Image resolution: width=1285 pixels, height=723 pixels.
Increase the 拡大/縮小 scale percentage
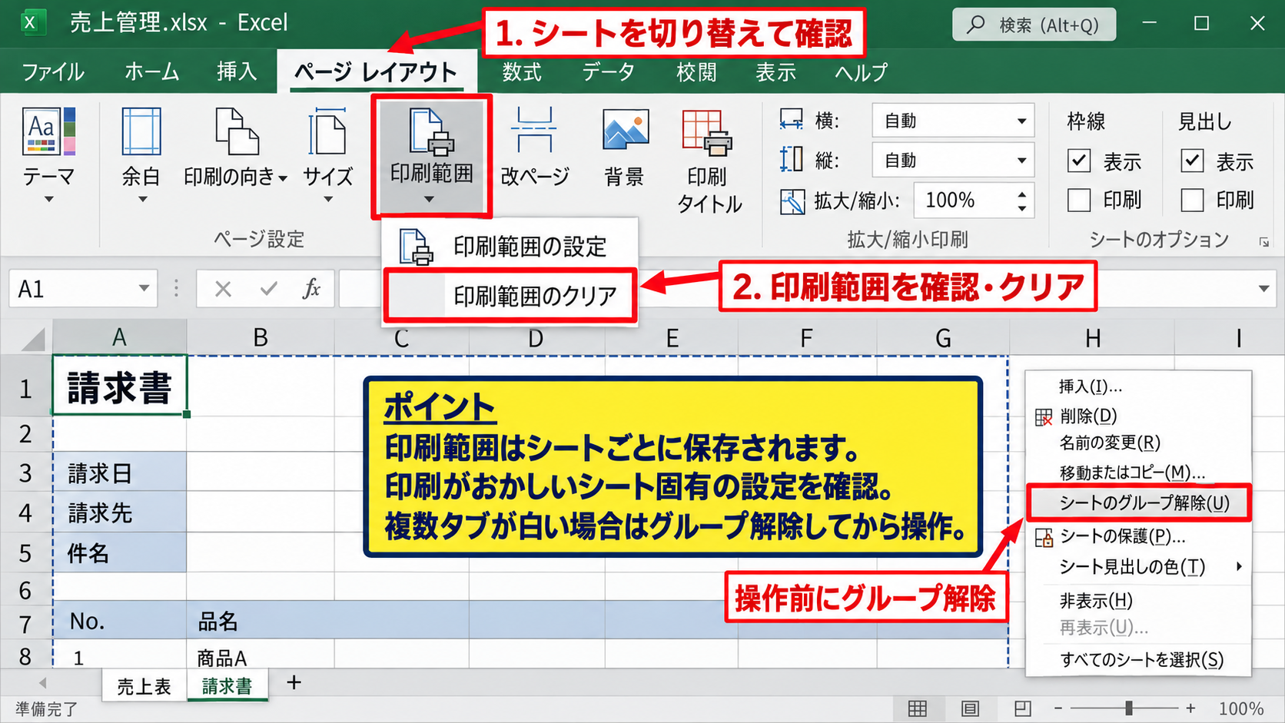tap(1021, 194)
